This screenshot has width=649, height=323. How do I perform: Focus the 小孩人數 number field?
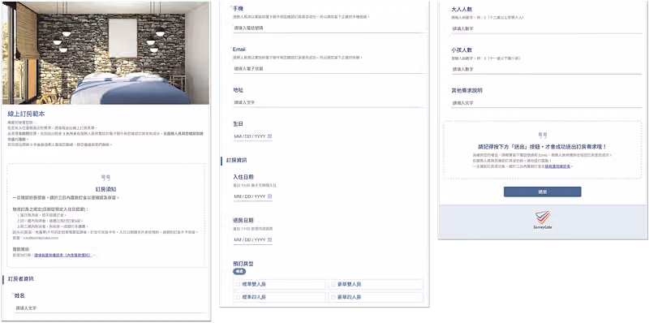click(546, 70)
